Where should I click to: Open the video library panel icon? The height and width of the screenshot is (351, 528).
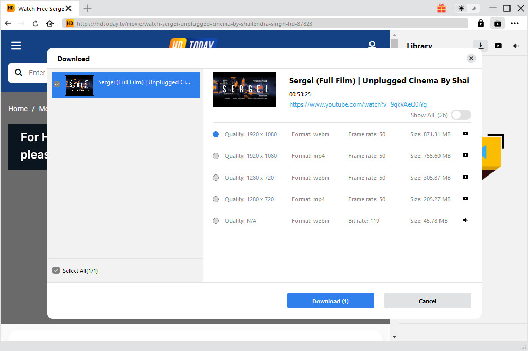point(497,23)
